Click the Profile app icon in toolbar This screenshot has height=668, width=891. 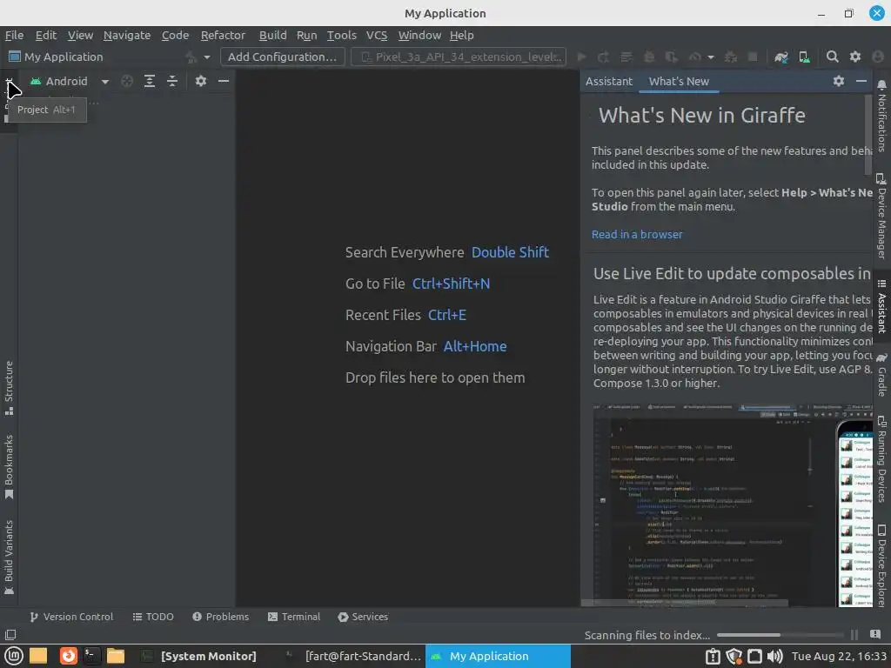(x=694, y=57)
